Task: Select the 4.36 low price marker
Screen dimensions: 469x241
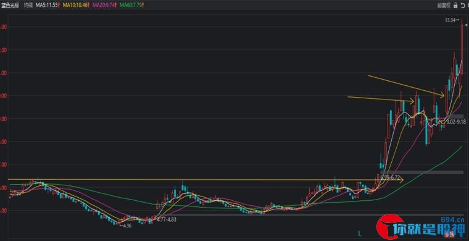Action: 125,226
